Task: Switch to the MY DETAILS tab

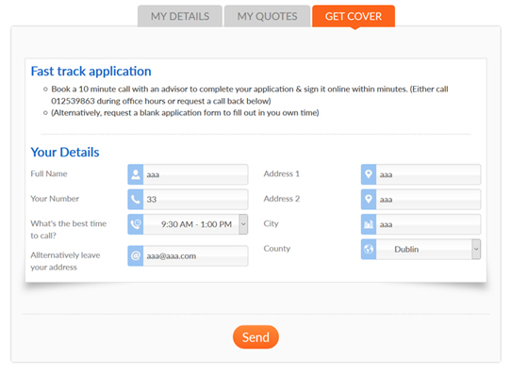Action: (x=180, y=16)
